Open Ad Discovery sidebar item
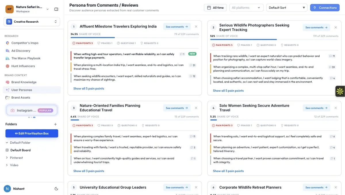This screenshot has width=345, height=195. [x=21, y=51]
